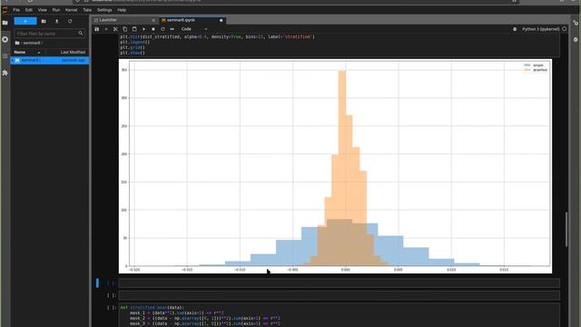
Task: Click the notebook vertical scrollbar
Action: coord(566,229)
